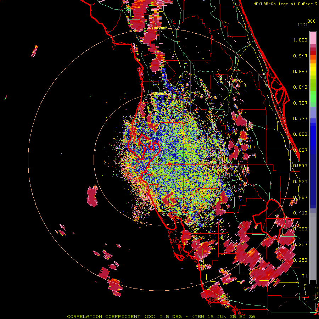
Task: Select the 0.573 scale value
Action: [x=300, y=166]
